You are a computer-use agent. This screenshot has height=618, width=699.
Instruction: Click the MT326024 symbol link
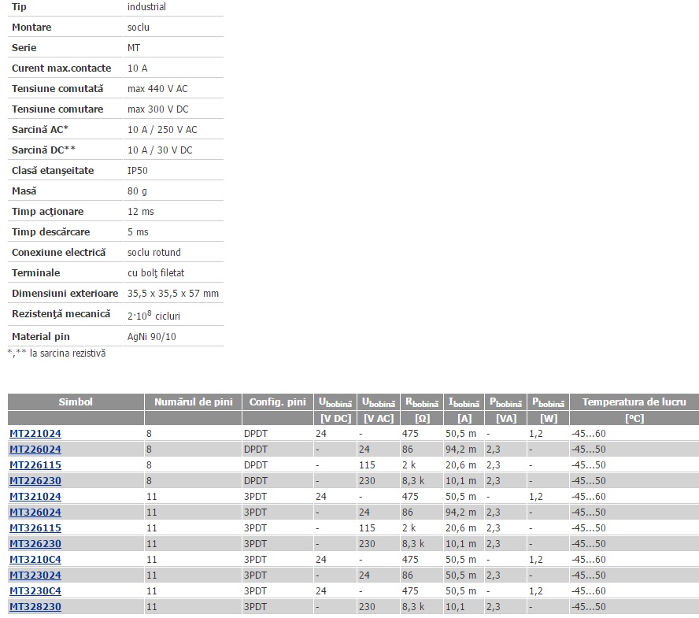point(35,513)
